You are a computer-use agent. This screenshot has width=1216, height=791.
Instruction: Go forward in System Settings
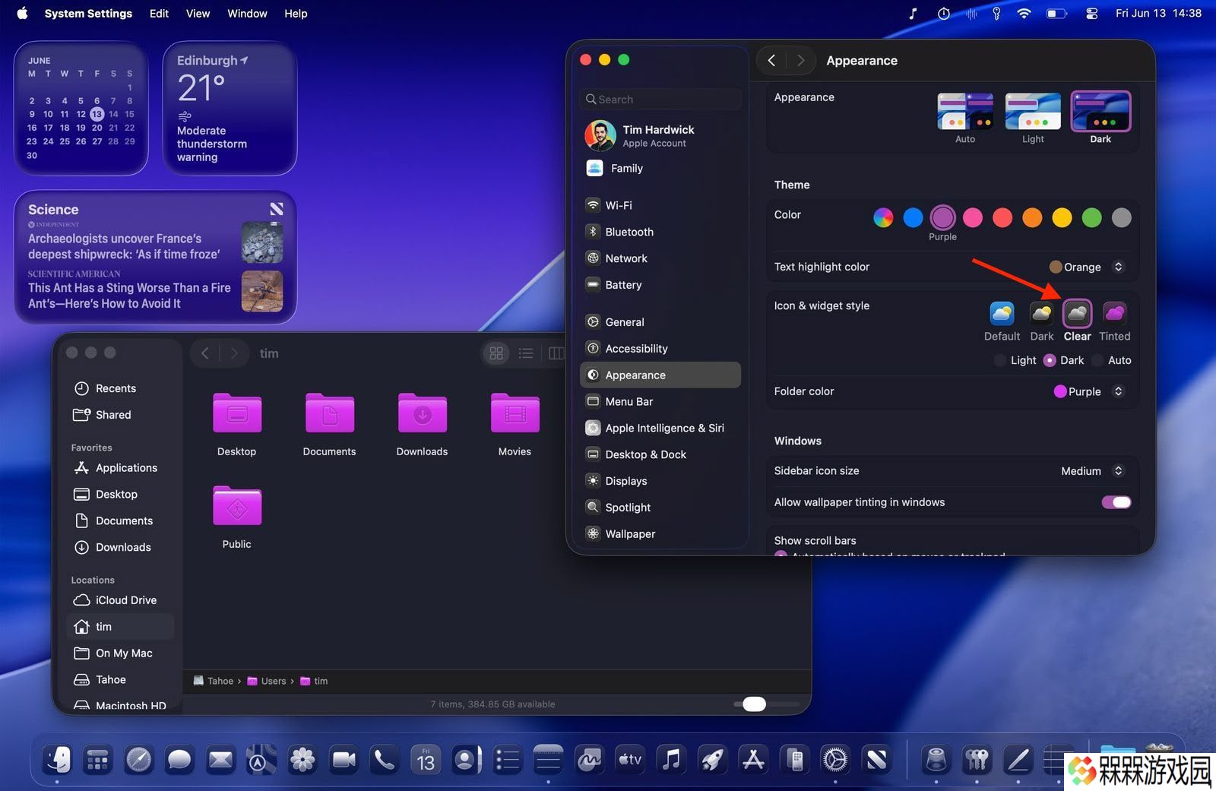(x=800, y=61)
